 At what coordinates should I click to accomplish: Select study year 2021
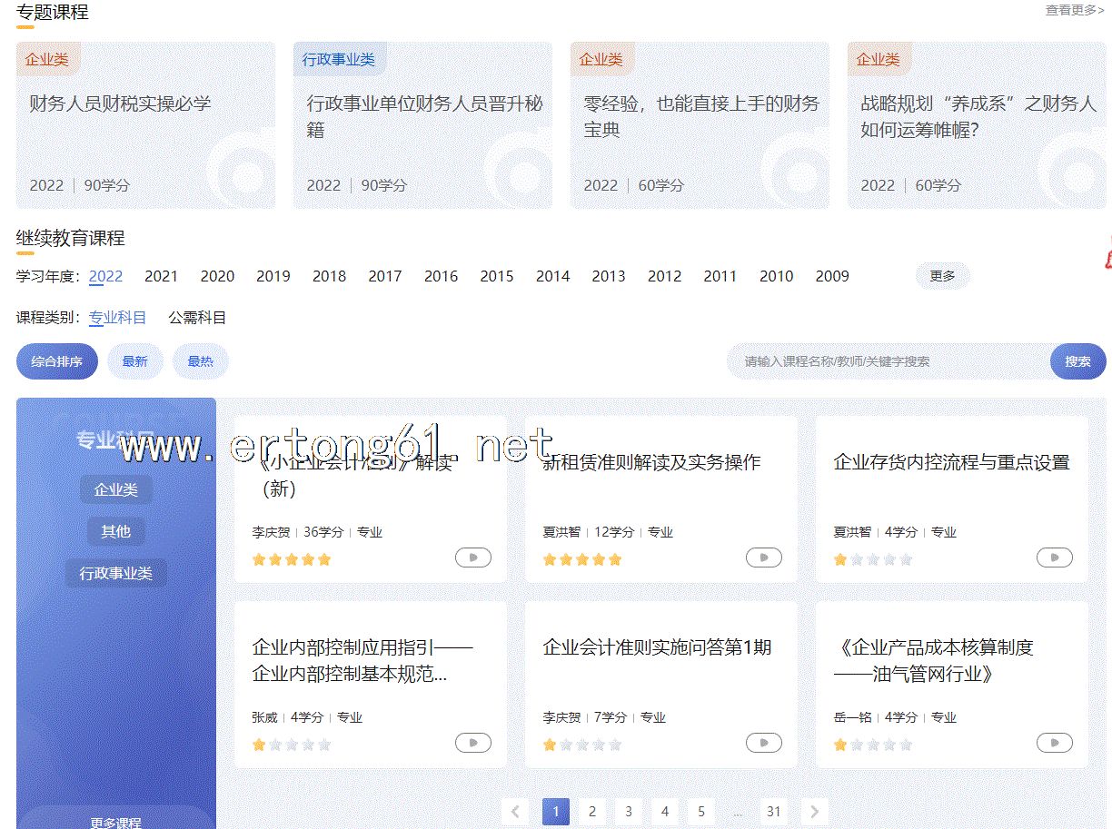(161, 276)
